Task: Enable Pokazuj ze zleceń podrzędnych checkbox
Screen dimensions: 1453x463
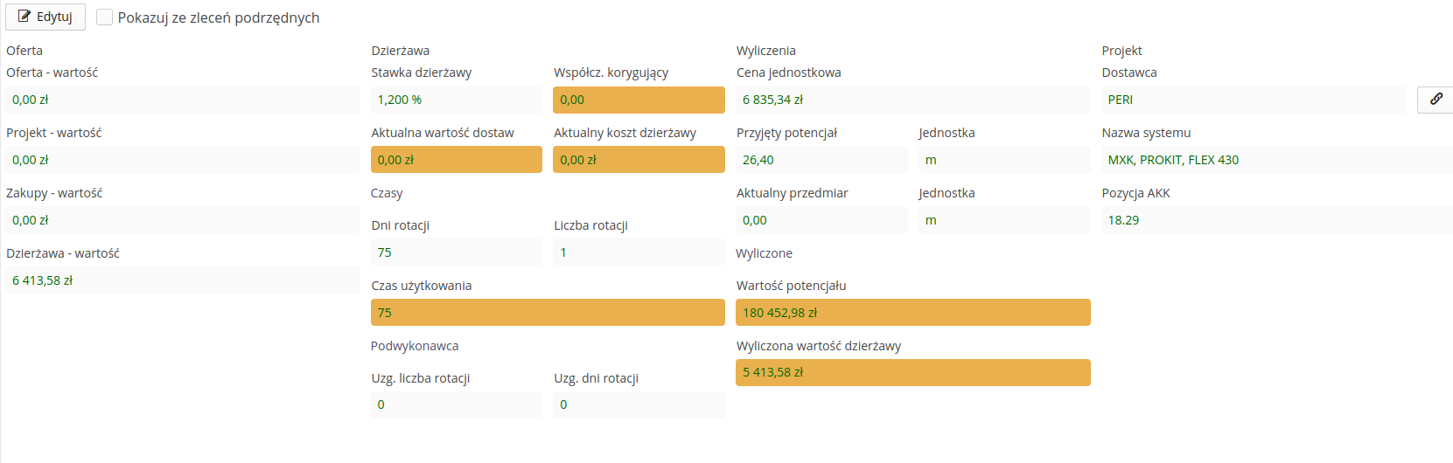Action: click(x=104, y=17)
